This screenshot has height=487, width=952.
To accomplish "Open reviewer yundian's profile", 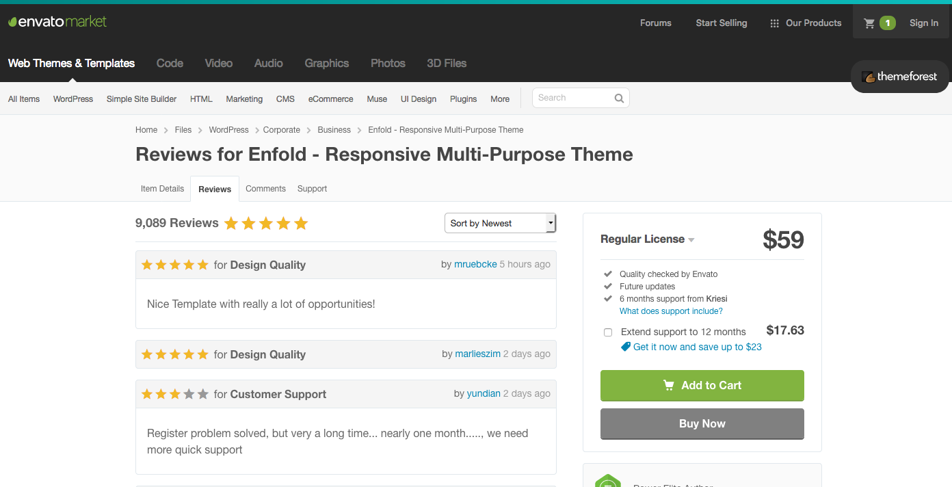I will pyautogui.click(x=484, y=393).
